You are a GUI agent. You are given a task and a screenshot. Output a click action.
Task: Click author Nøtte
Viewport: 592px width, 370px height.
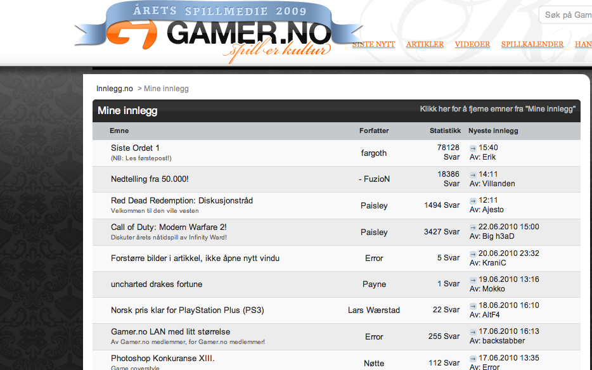pyautogui.click(x=374, y=364)
